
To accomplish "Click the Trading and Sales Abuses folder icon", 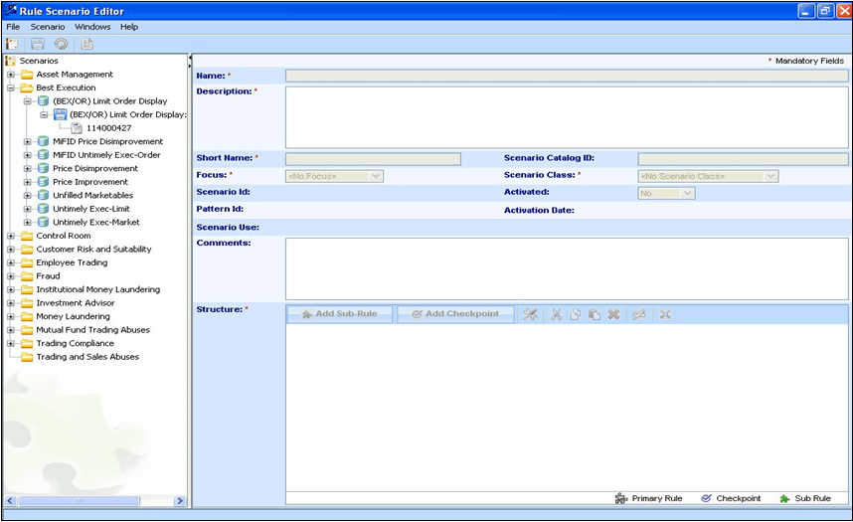I will (27, 357).
